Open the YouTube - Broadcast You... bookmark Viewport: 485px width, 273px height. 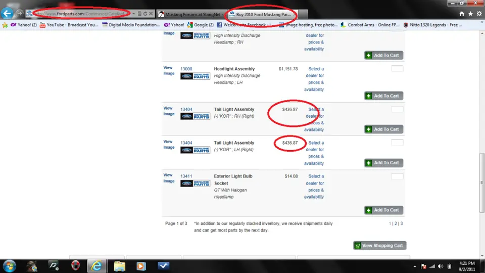[x=69, y=25]
